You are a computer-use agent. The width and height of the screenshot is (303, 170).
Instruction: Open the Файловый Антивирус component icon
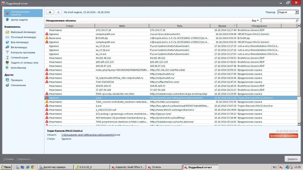tap(7, 32)
